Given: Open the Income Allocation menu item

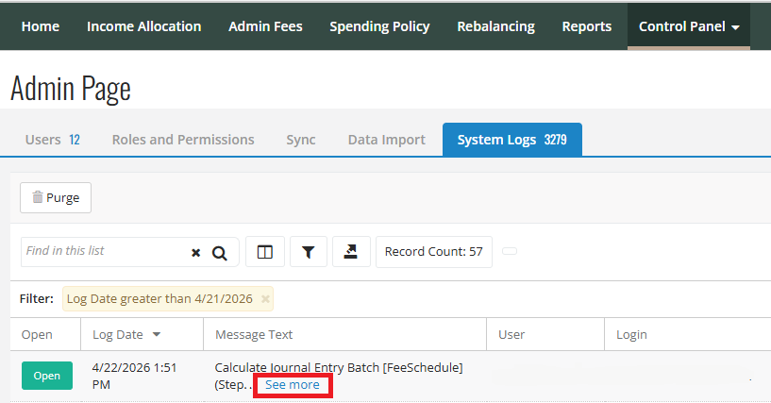Looking at the screenshot, I should [x=144, y=26].
